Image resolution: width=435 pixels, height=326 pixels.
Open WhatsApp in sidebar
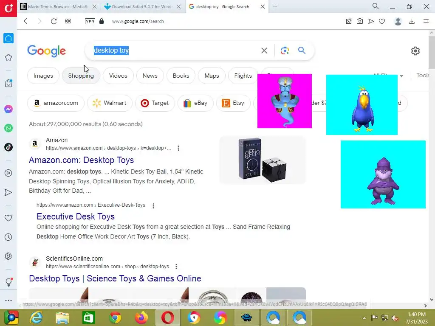tap(8, 128)
